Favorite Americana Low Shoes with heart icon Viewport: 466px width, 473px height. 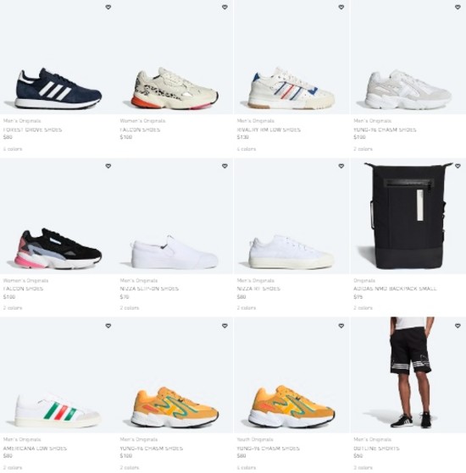tap(108, 326)
